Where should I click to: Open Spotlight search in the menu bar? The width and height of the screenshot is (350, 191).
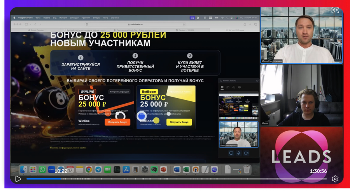tap(227, 18)
